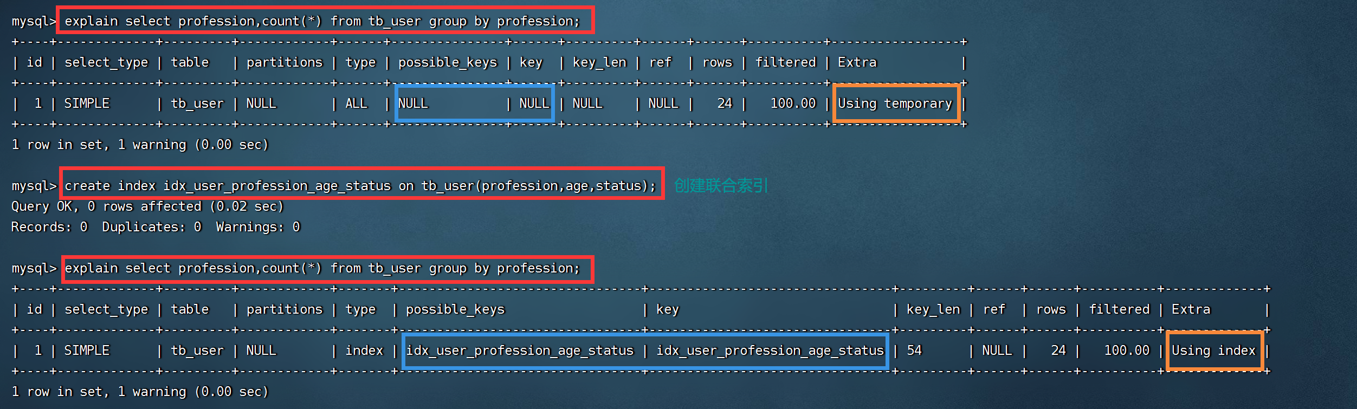Click the "key_len" header above the value 54

pos(933,309)
